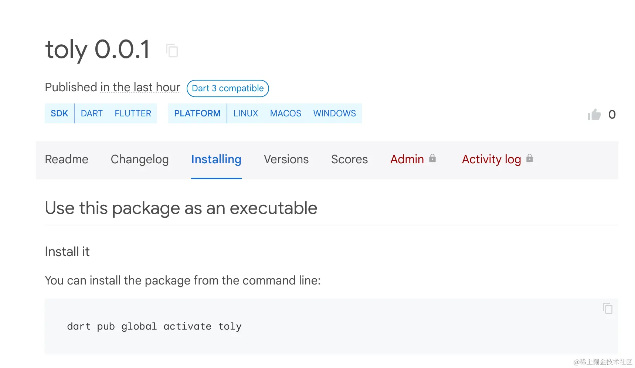Viewport: 635px width, 368px height.
Task: Click the lock icon beside Admin
Action: click(432, 159)
